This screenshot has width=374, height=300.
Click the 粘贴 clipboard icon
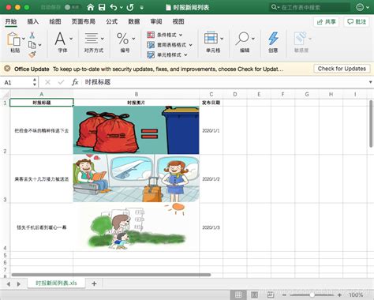pos(13,39)
